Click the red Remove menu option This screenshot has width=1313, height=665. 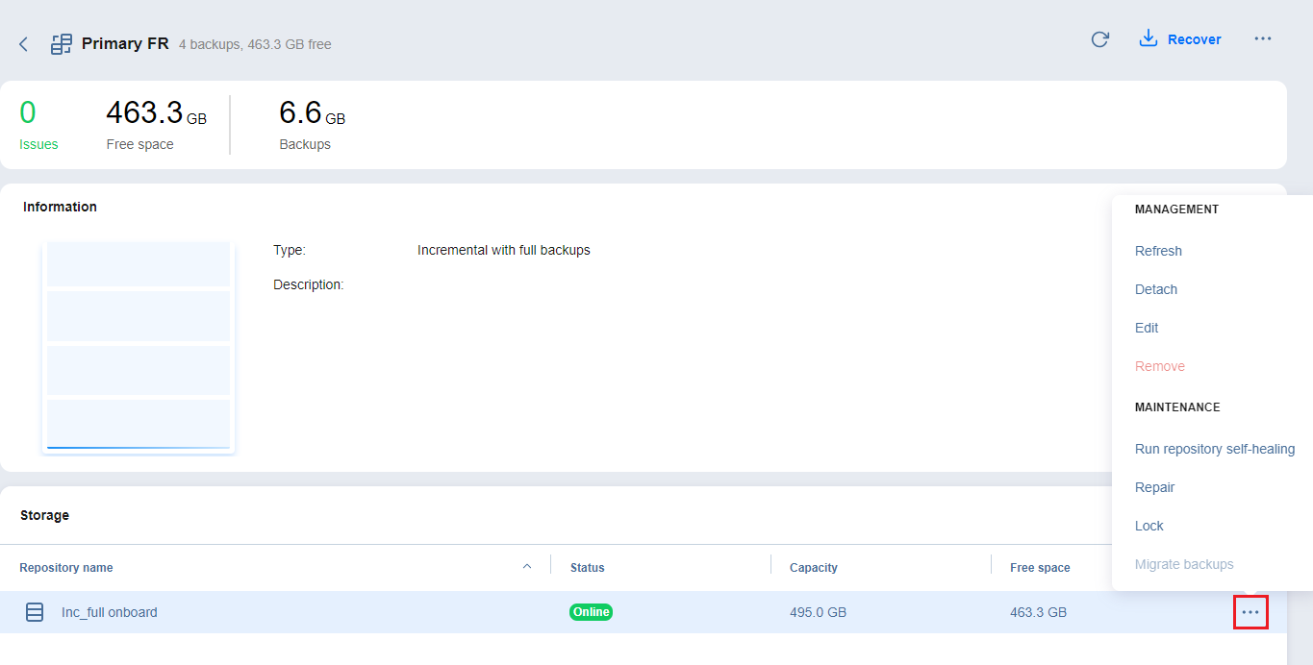tap(1159, 366)
